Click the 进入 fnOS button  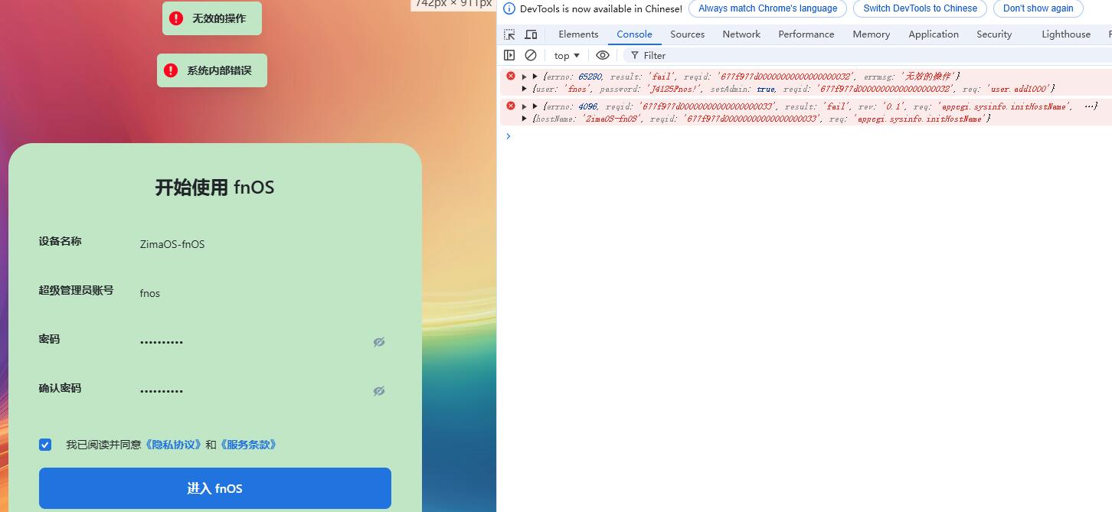(x=215, y=488)
